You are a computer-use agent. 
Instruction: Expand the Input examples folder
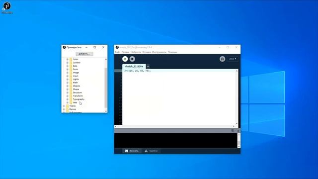coord(68,76)
